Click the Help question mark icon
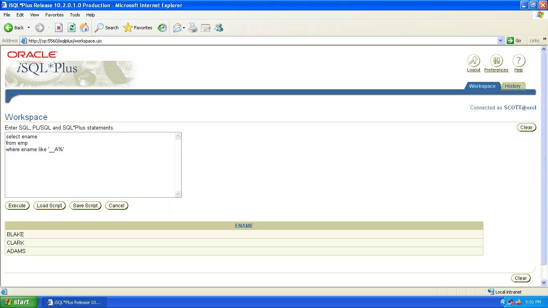Viewport: 548px width, 308px height. click(x=519, y=61)
